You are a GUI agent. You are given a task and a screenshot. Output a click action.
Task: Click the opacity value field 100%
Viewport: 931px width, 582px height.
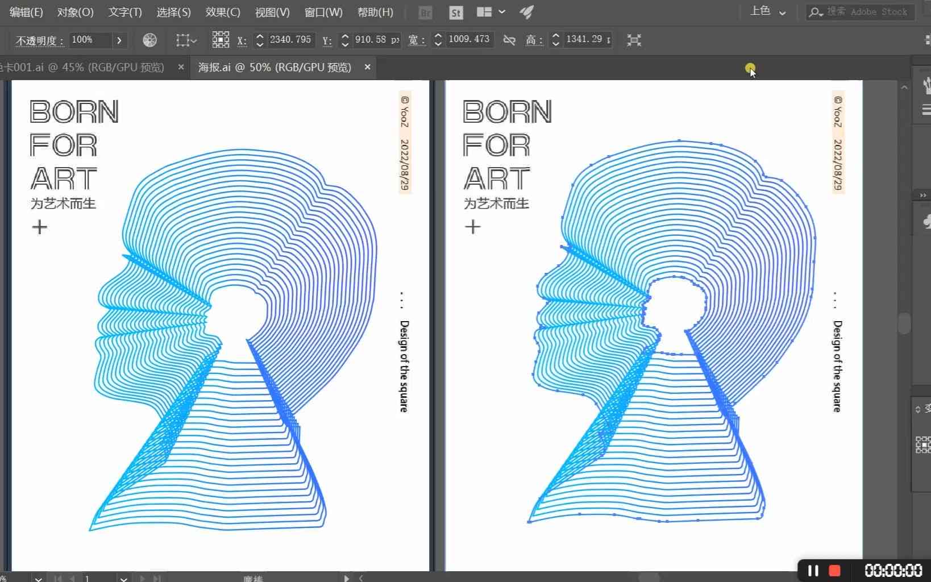coord(90,40)
